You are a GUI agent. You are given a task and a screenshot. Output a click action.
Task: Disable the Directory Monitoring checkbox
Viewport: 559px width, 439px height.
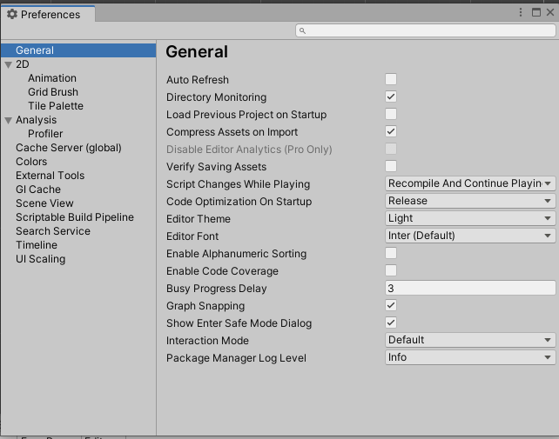click(x=391, y=97)
